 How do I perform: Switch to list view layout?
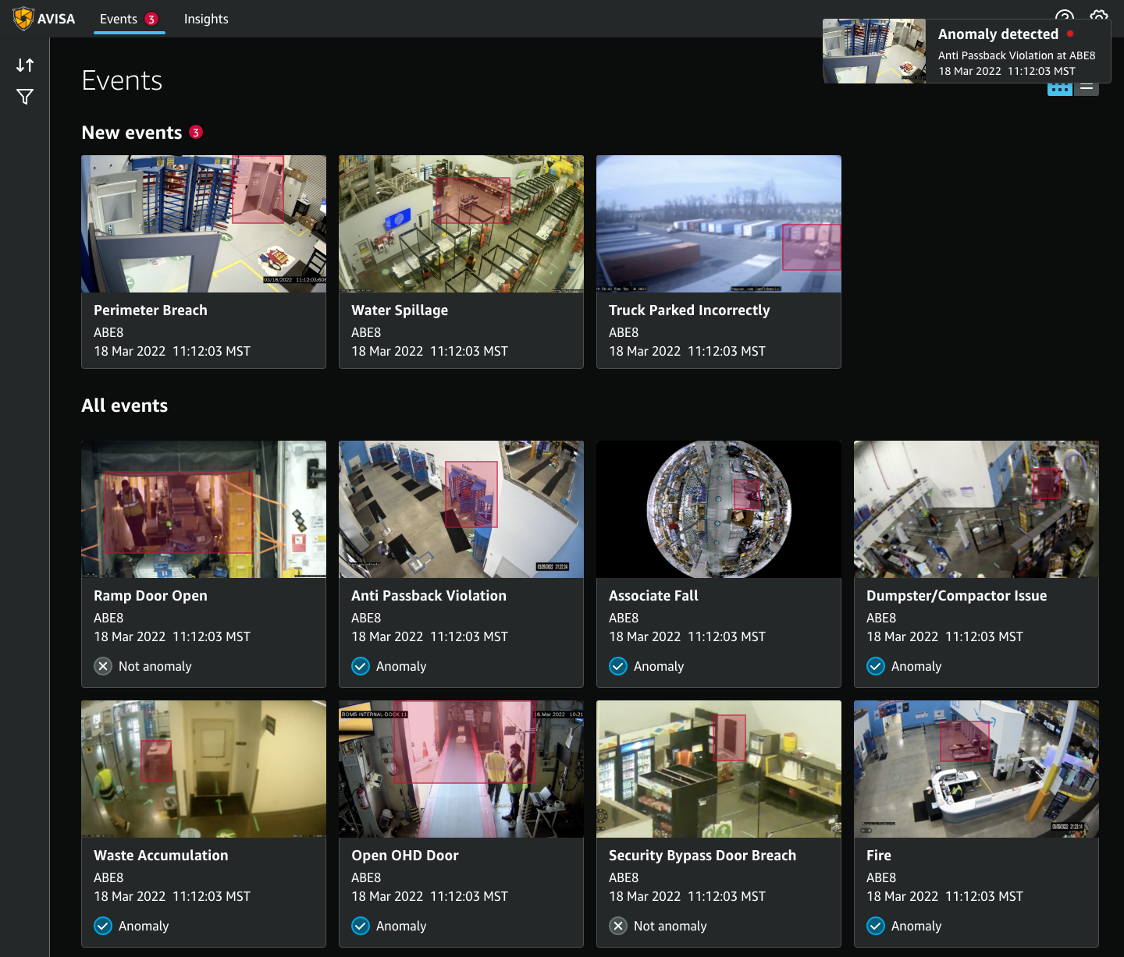[x=1087, y=88]
